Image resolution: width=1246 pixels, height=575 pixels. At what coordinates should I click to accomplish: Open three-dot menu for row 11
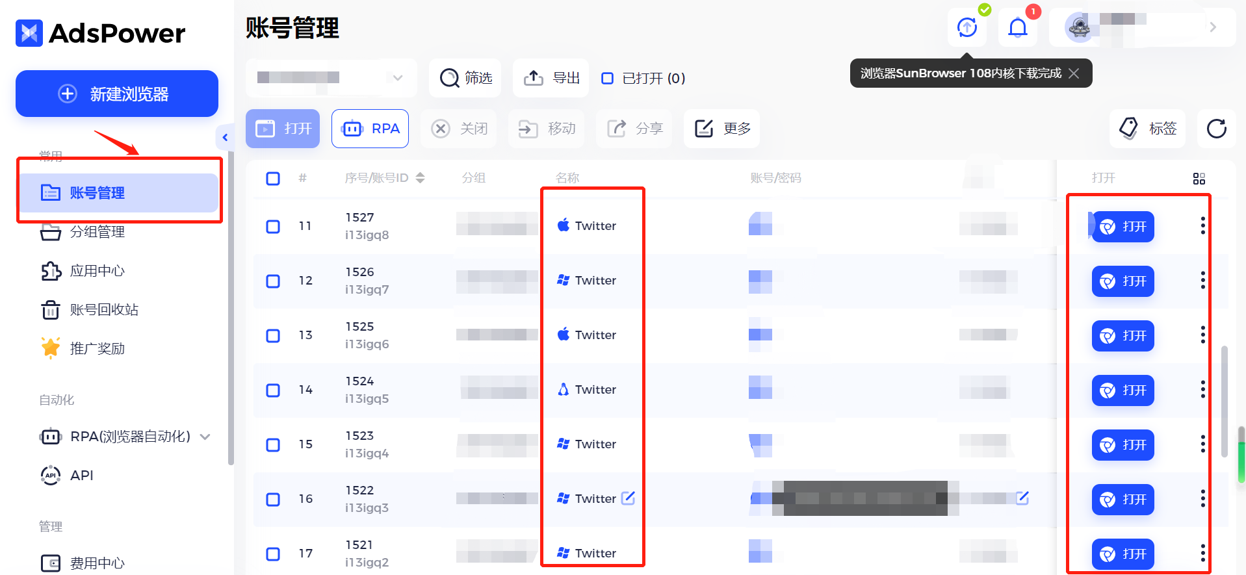(1202, 226)
